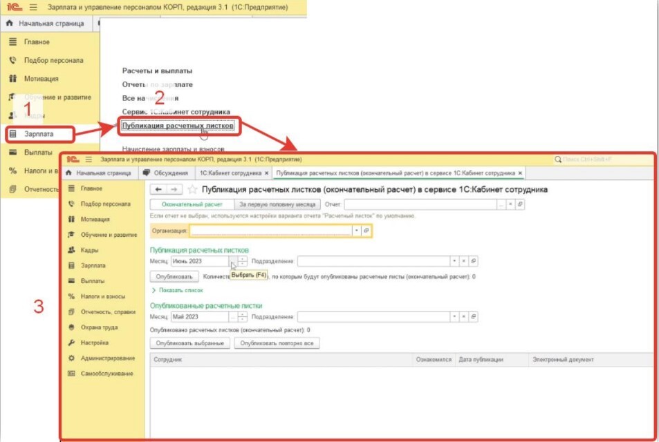
Task: Click Выплаты wallet icon in front sidebar
Action: pyautogui.click(x=71, y=281)
